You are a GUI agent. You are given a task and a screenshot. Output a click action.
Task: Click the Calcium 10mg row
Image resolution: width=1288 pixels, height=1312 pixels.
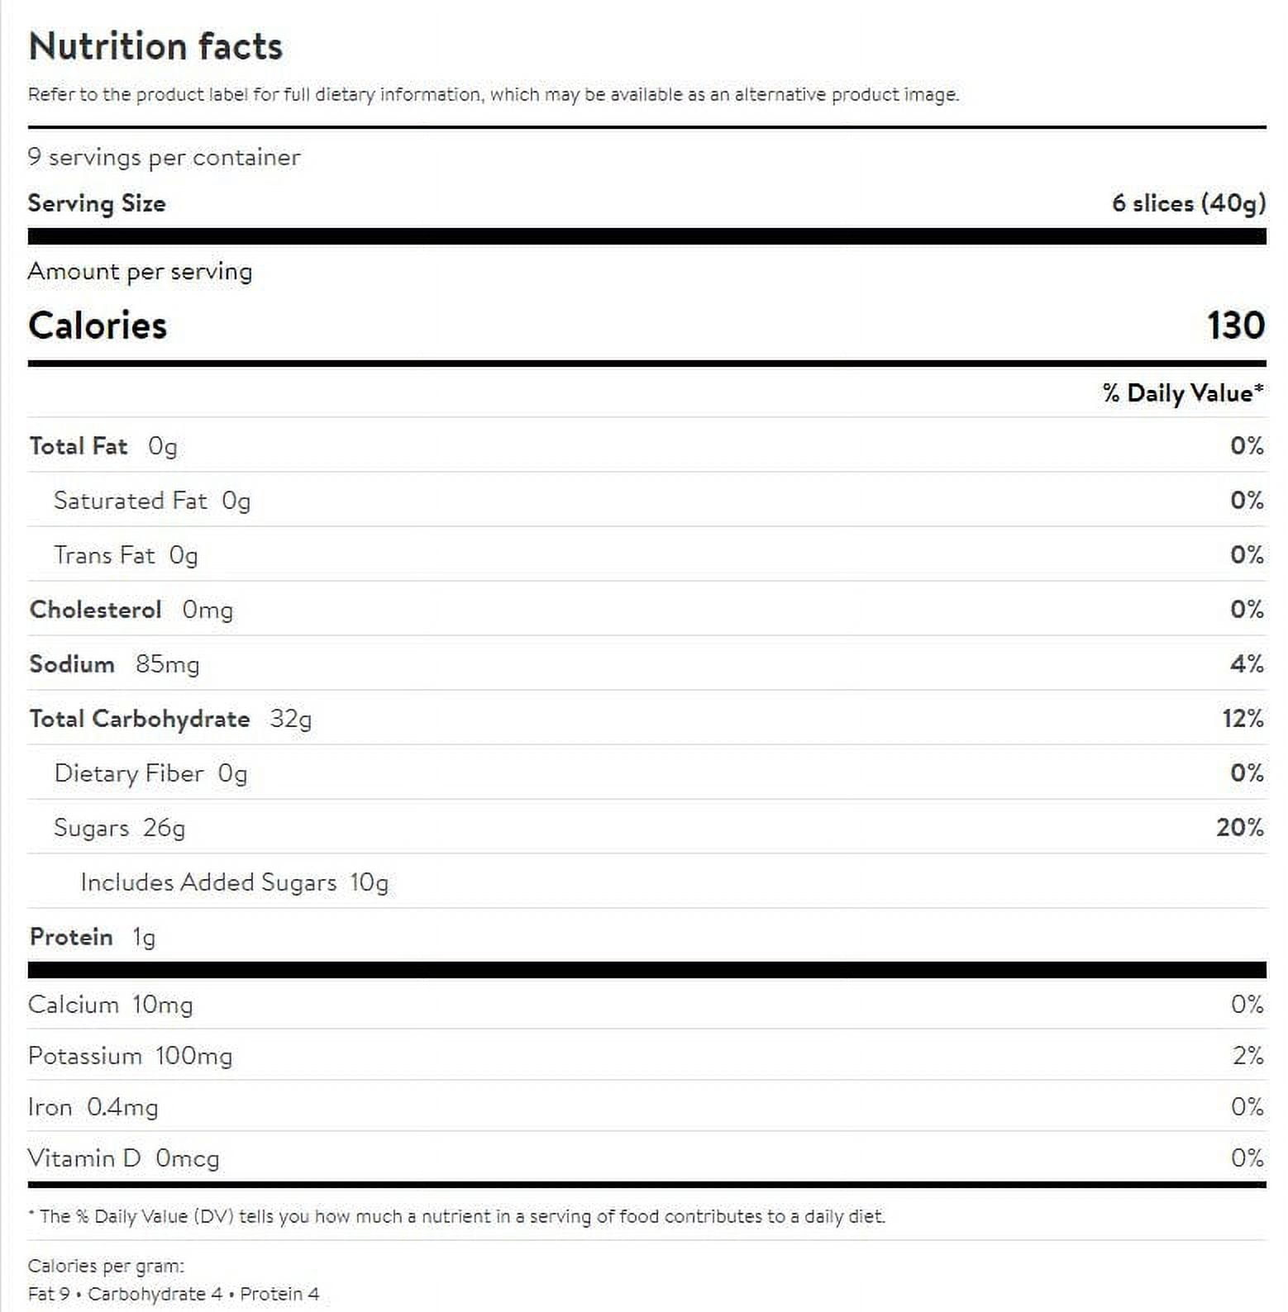click(646, 1004)
